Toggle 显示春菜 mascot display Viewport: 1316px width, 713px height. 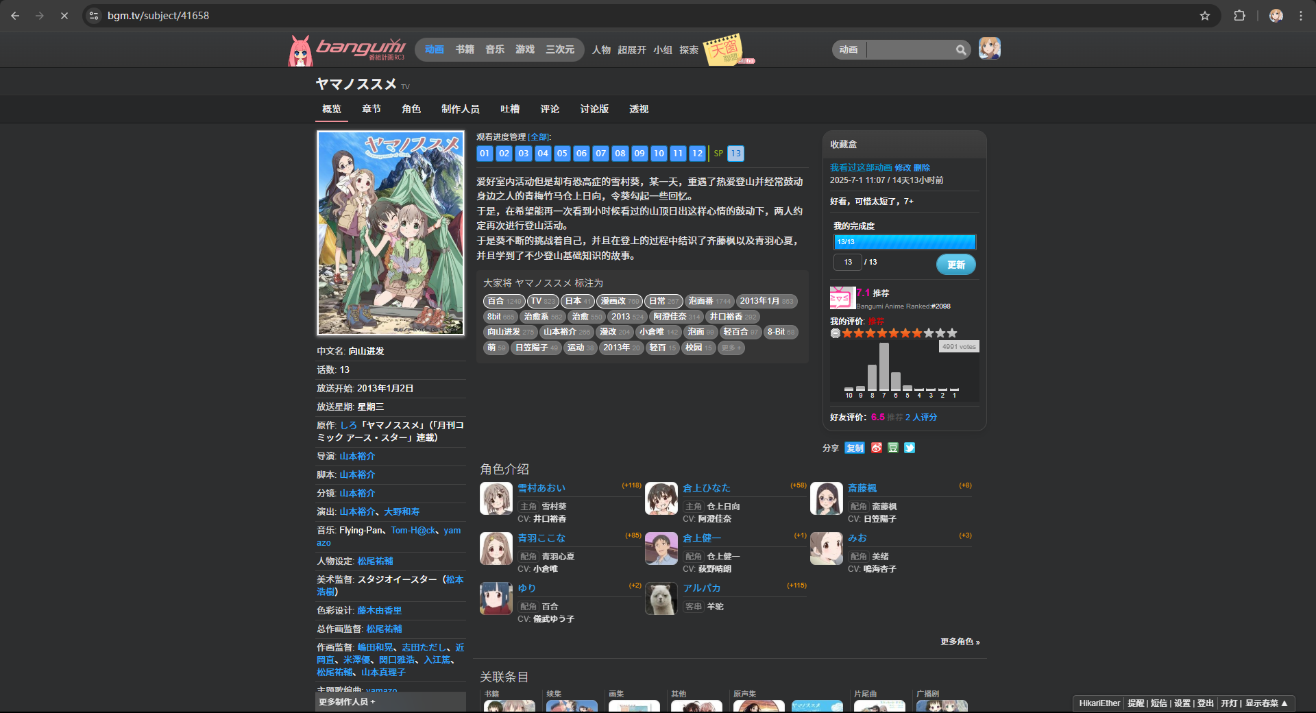(1266, 703)
